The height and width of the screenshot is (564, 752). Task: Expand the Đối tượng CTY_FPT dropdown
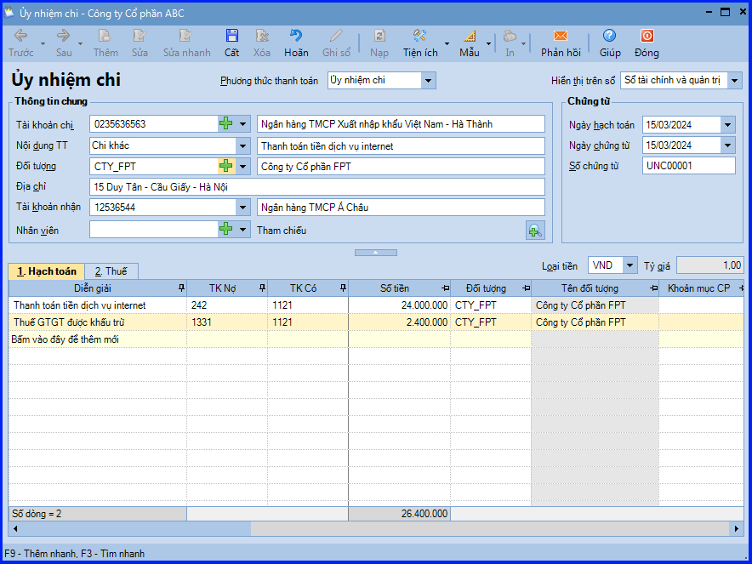pyautogui.click(x=242, y=166)
